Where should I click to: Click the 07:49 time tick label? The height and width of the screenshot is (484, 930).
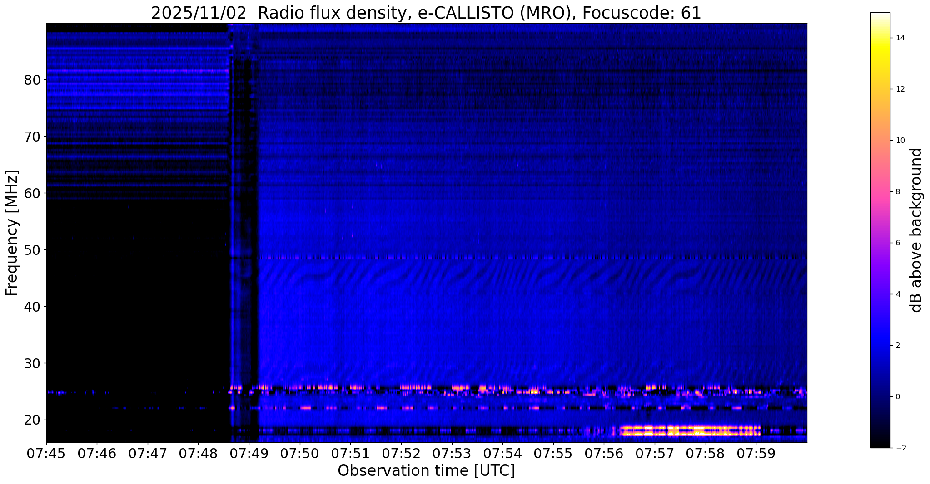pos(249,453)
